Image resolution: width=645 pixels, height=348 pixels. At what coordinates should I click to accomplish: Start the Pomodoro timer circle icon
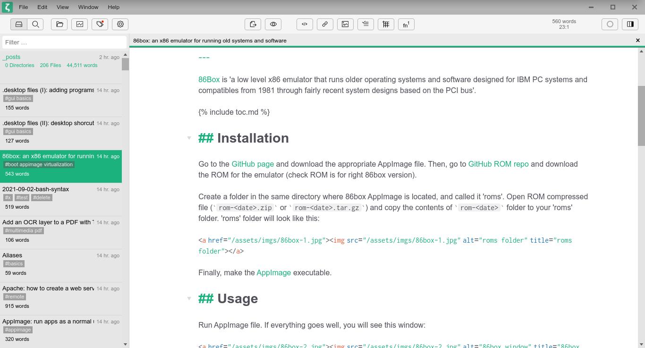(610, 24)
